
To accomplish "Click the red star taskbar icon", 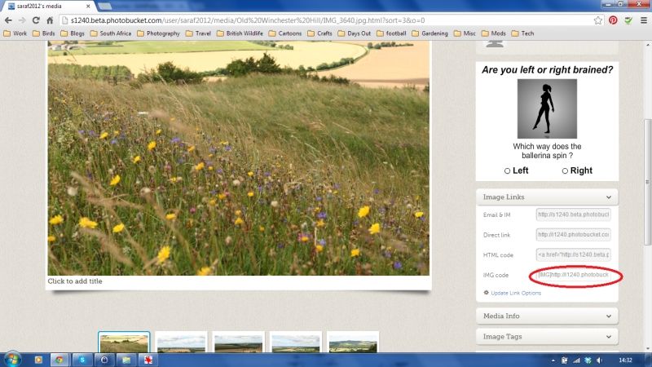I will tap(148, 360).
